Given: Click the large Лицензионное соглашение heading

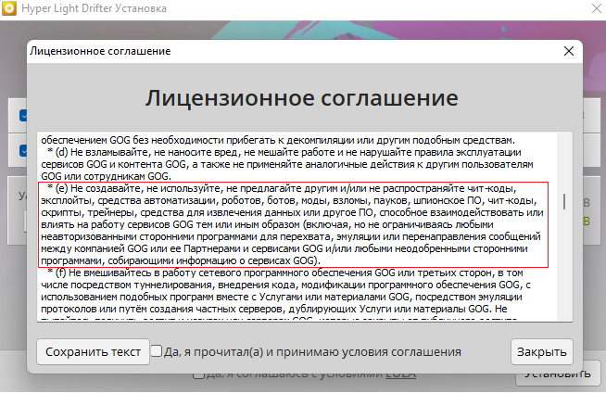Looking at the screenshot, I should click(x=302, y=98).
